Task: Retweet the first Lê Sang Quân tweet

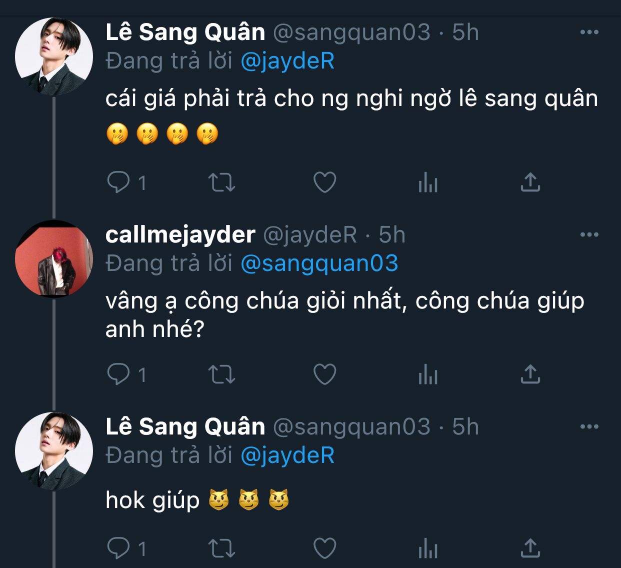Action: click(x=221, y=182)
